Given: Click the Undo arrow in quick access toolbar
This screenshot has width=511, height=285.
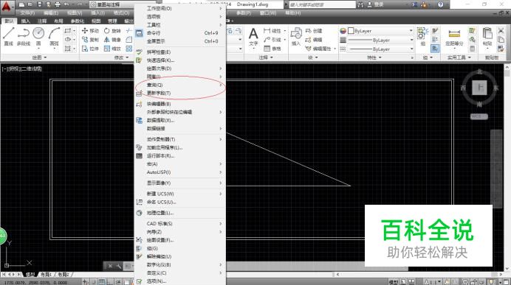Looking at the screenshot, I should [x=66, y=4].
